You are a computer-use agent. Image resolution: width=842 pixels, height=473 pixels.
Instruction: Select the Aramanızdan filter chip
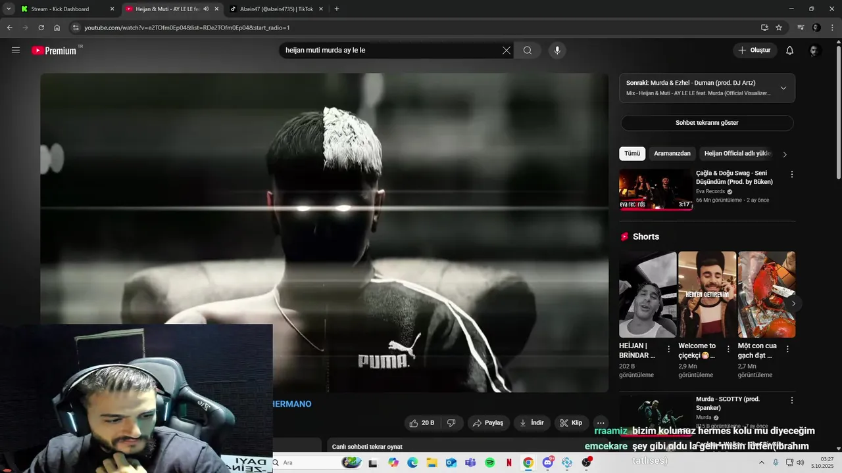[x=672, y=154]
